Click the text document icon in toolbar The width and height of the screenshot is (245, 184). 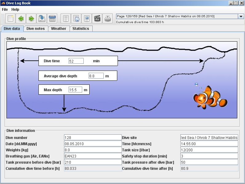click(x=66, y=18)
